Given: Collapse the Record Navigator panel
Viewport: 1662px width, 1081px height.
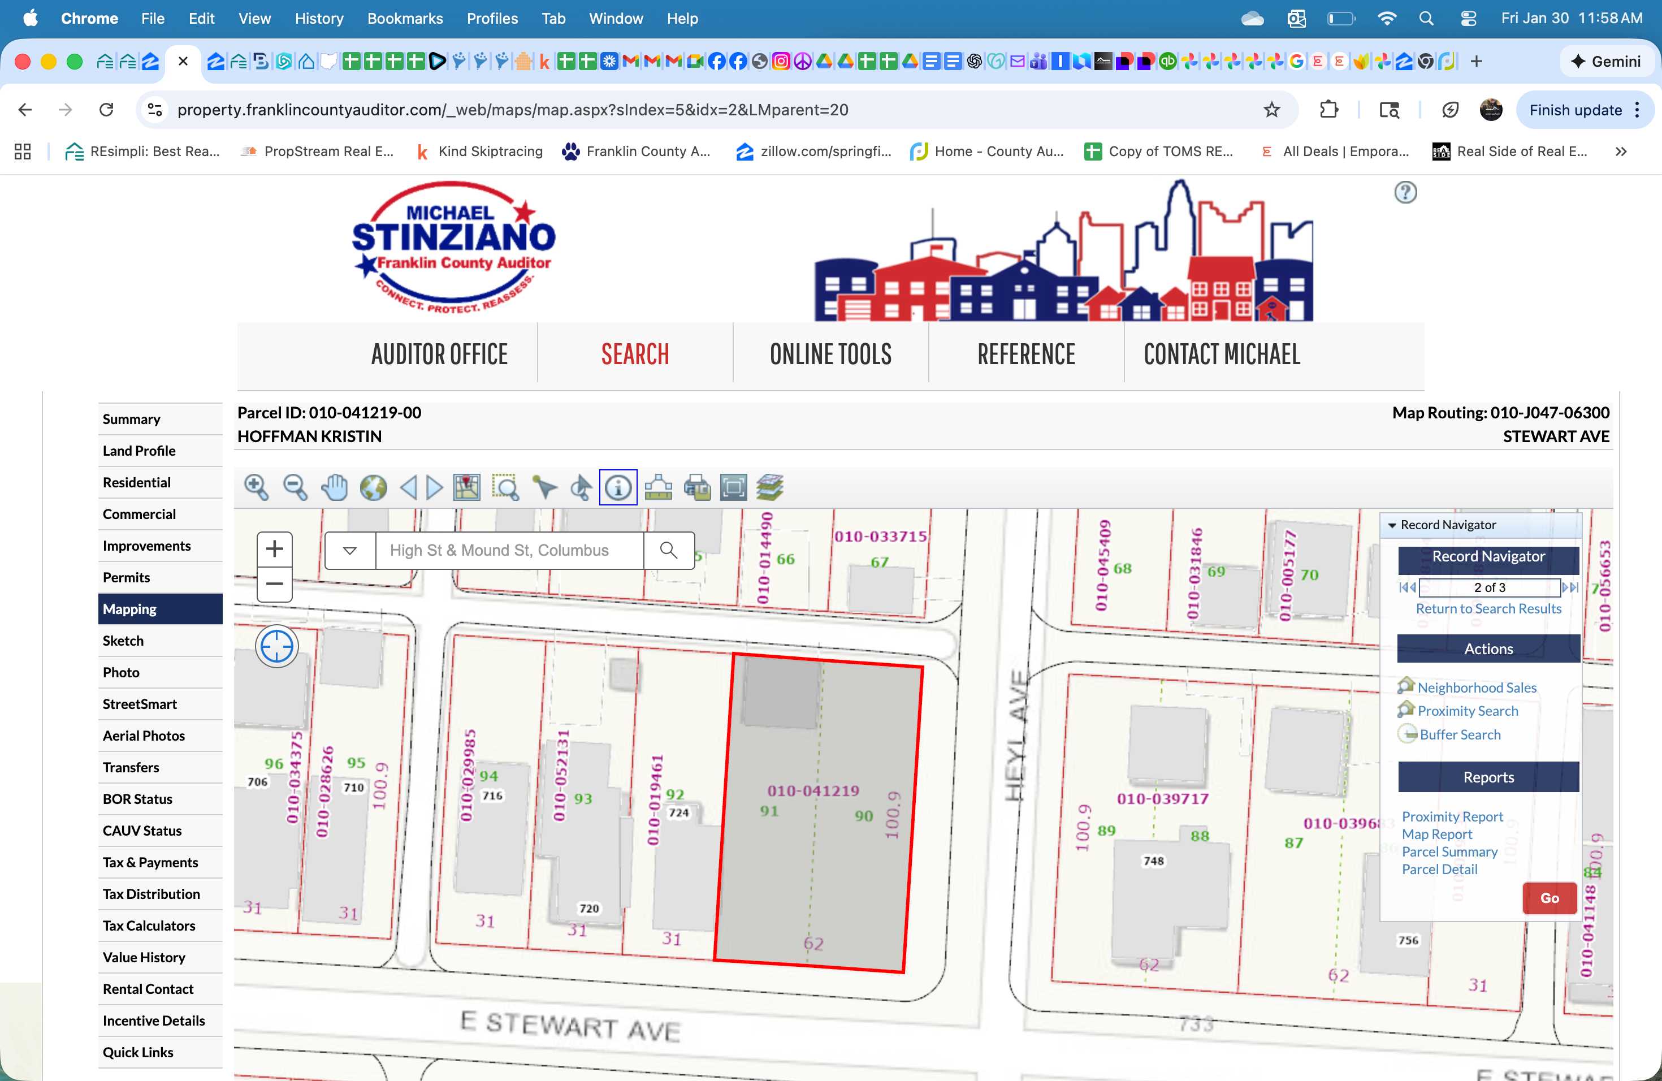Looking at the screenshot, I should pyautogui.click(x=1392, y=525).
